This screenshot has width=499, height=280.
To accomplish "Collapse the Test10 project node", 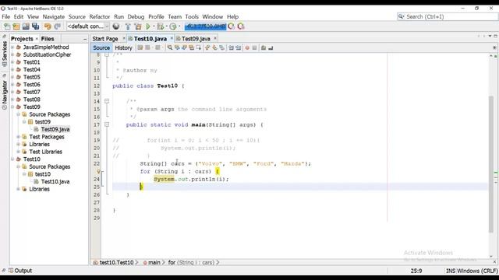I will 12,159.
